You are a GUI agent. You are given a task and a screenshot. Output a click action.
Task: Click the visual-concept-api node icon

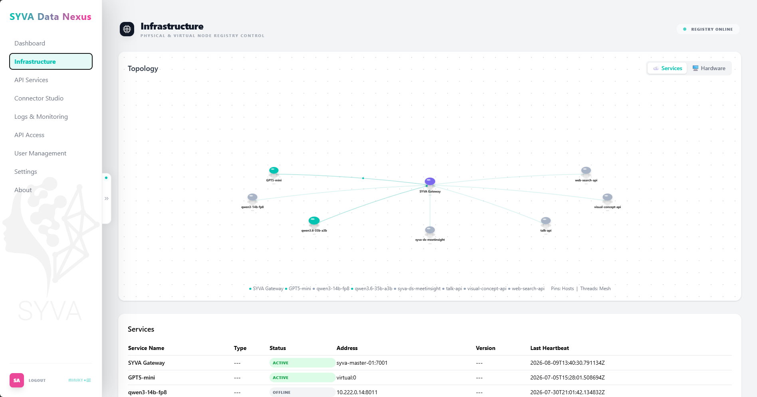pyautogui.click(x=607, y=198)
